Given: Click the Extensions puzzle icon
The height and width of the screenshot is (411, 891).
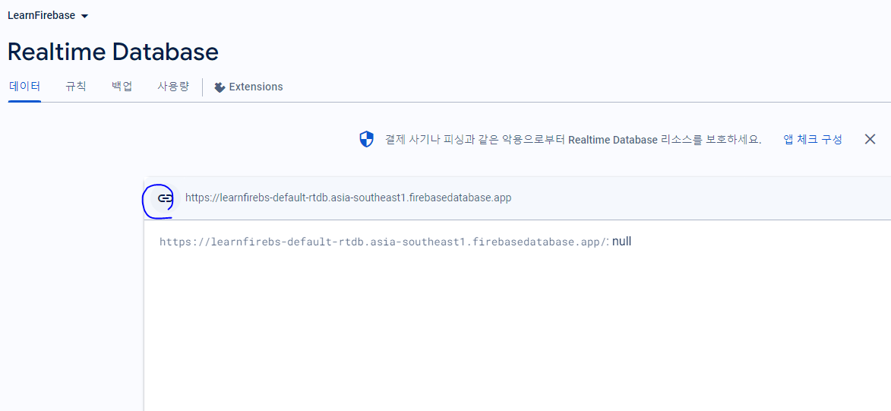Looking at the screenshot, I should (x=220, y=87).
